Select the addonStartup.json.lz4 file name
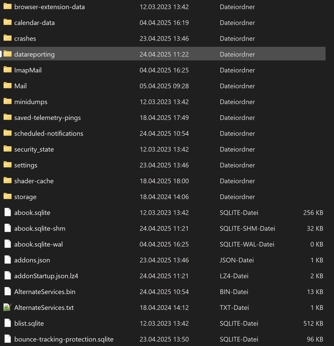Image resolution: width=334 pixels, height=346 pixels. click(x=46, y=276)
